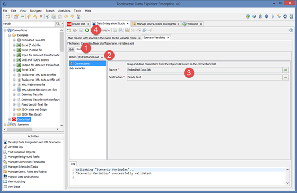Open the dropdown arrow beside the New icon
Screen dimensions: 297x193
pyautogui.click(x=12, y=16)
